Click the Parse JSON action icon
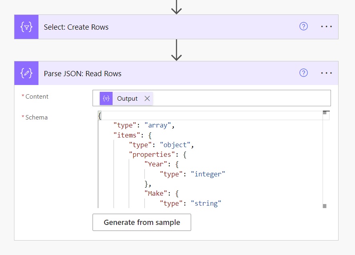This screenshot has height=255, width=355. [26, 73]
